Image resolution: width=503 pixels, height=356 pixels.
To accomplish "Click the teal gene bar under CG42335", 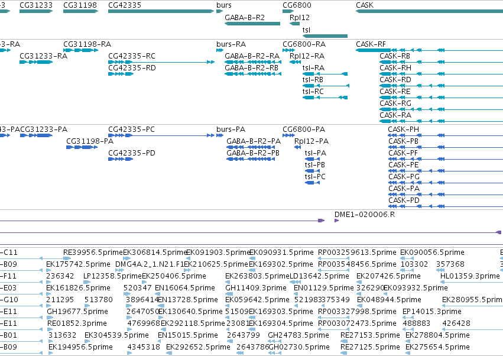I will [x=161, y=11].
